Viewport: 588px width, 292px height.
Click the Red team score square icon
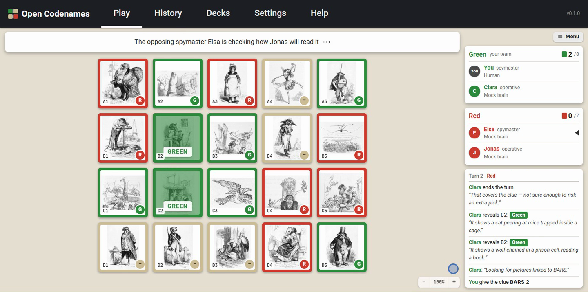pos(564,116)
